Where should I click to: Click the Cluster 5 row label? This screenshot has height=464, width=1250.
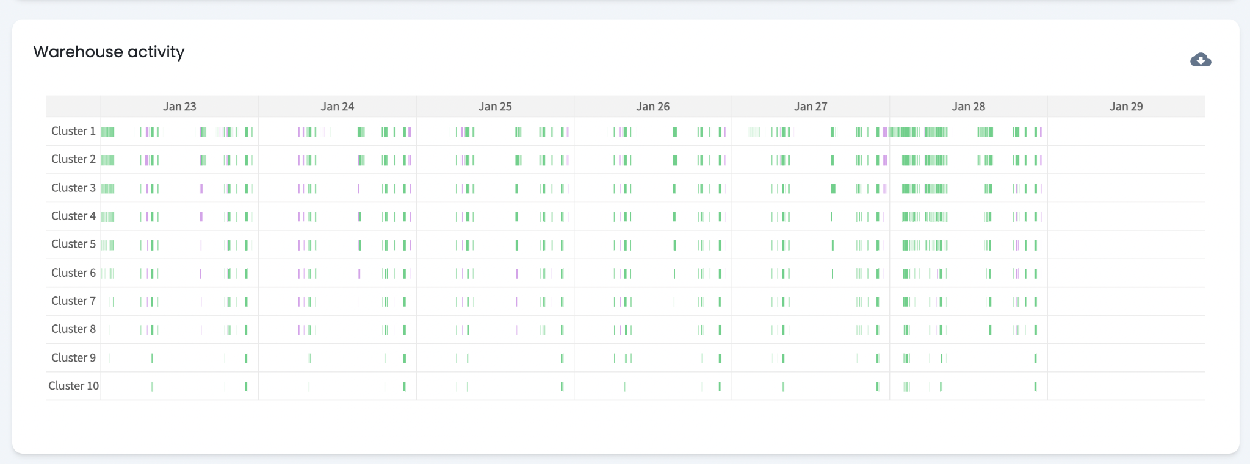click(73, 244)
